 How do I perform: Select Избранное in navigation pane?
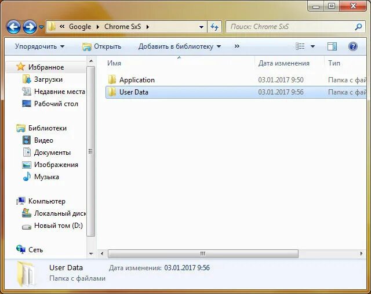coord(46,67)
